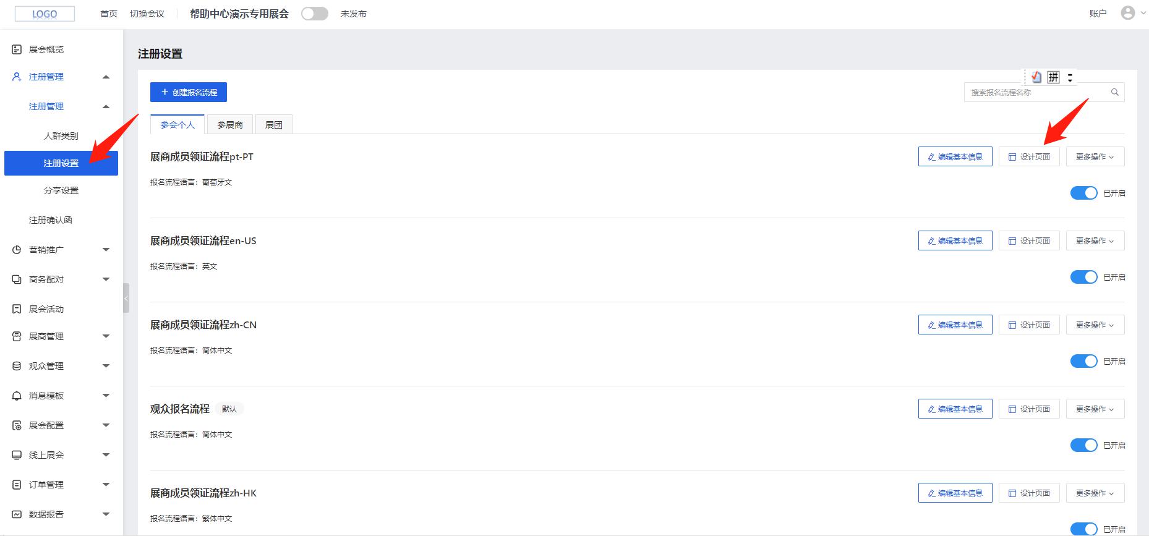Click the 线上展会 monitor icon
Screen dimensions: 1149x536
click(x=17, y=455)
